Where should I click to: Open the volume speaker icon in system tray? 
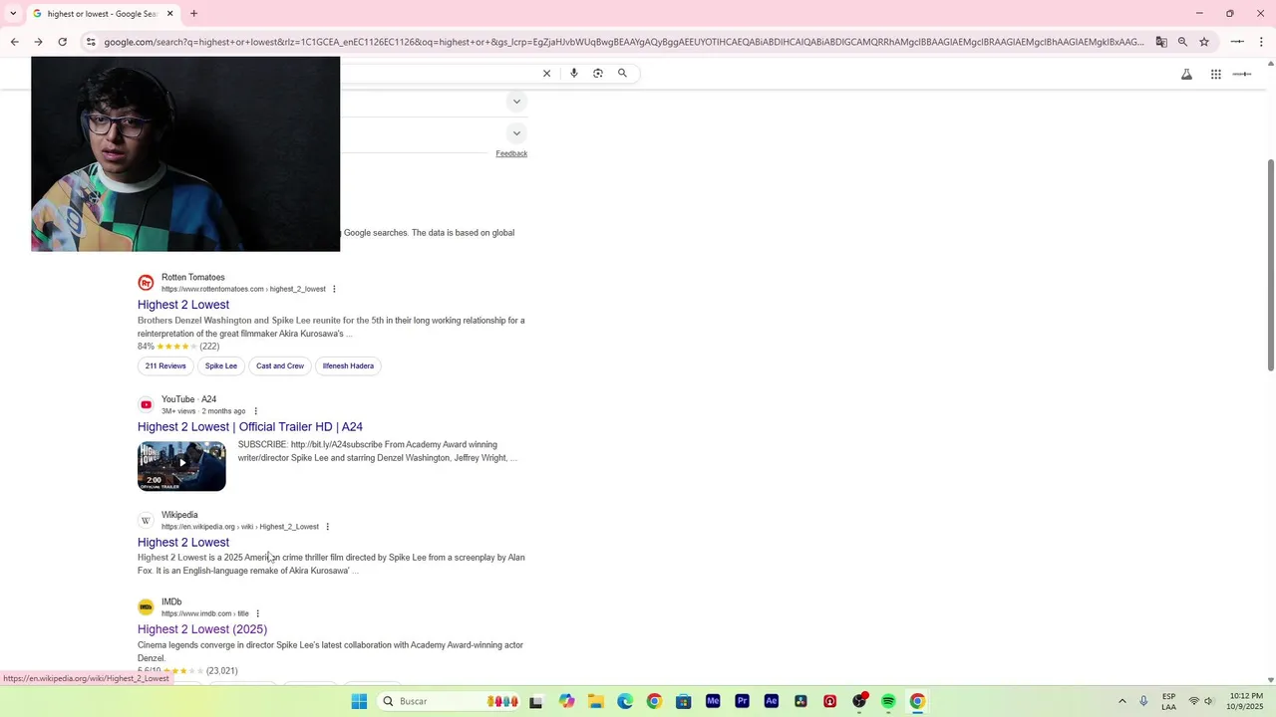1209,701
